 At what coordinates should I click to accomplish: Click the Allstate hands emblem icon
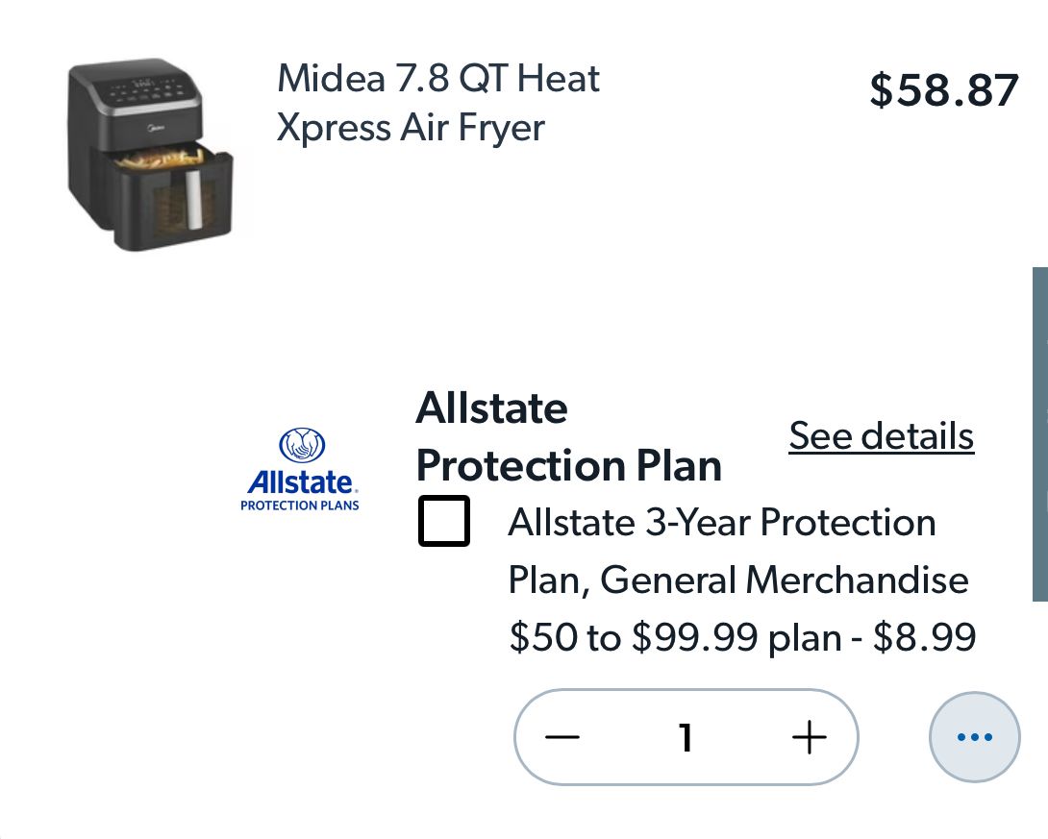pos(301,447)
